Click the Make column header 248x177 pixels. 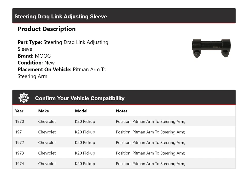43,111
